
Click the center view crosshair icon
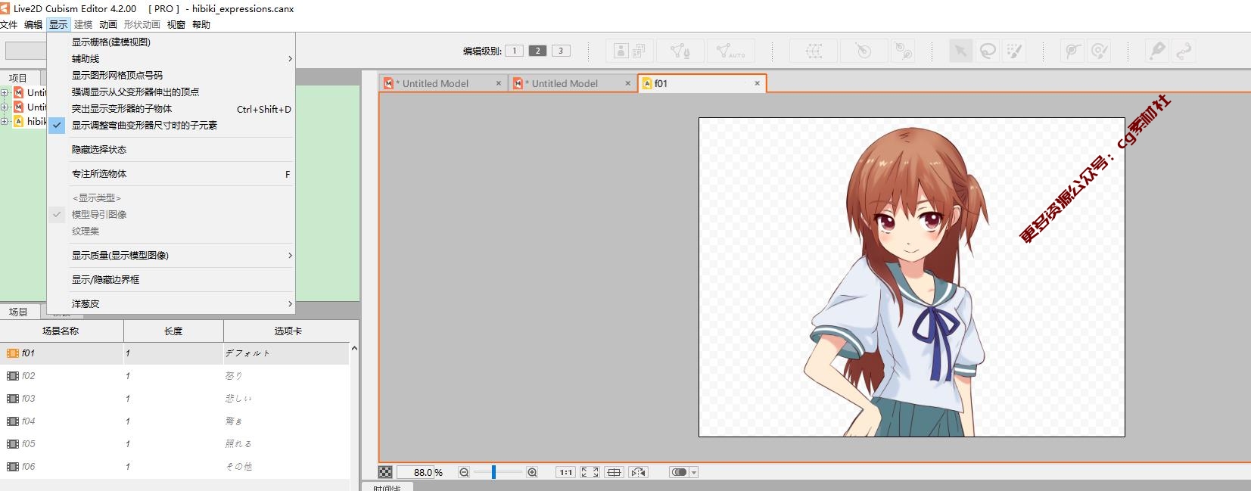(614, 472)
